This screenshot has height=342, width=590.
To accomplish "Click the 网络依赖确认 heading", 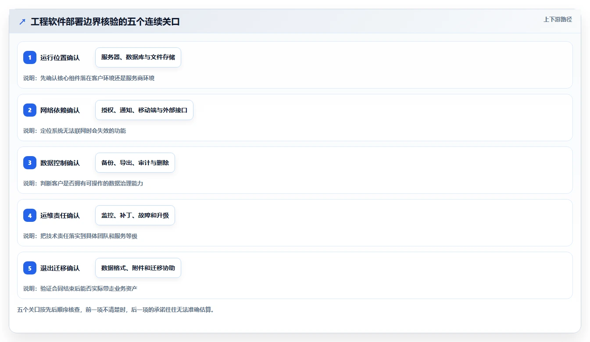I will point(60,110).
